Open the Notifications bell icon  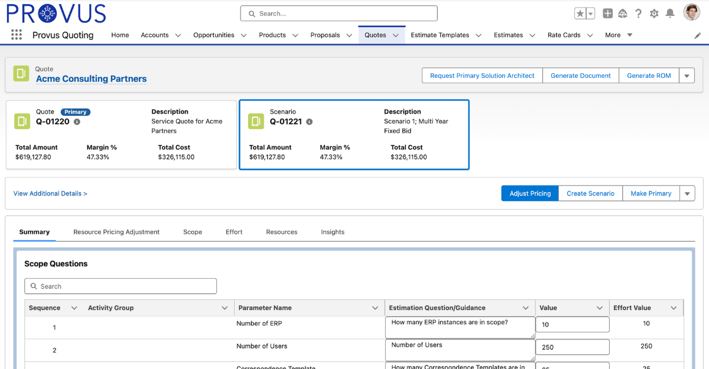(670, 14)
